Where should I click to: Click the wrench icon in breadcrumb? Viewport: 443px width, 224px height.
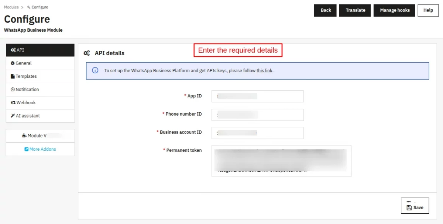(x=29, y=7)
